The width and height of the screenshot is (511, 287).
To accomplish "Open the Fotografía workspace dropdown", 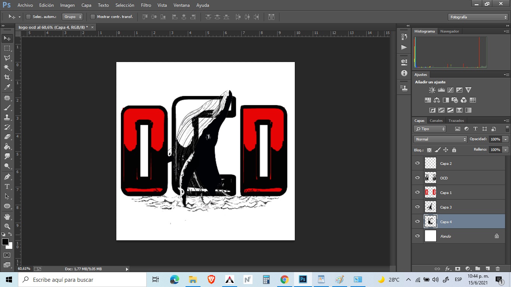I will (478, 17).
